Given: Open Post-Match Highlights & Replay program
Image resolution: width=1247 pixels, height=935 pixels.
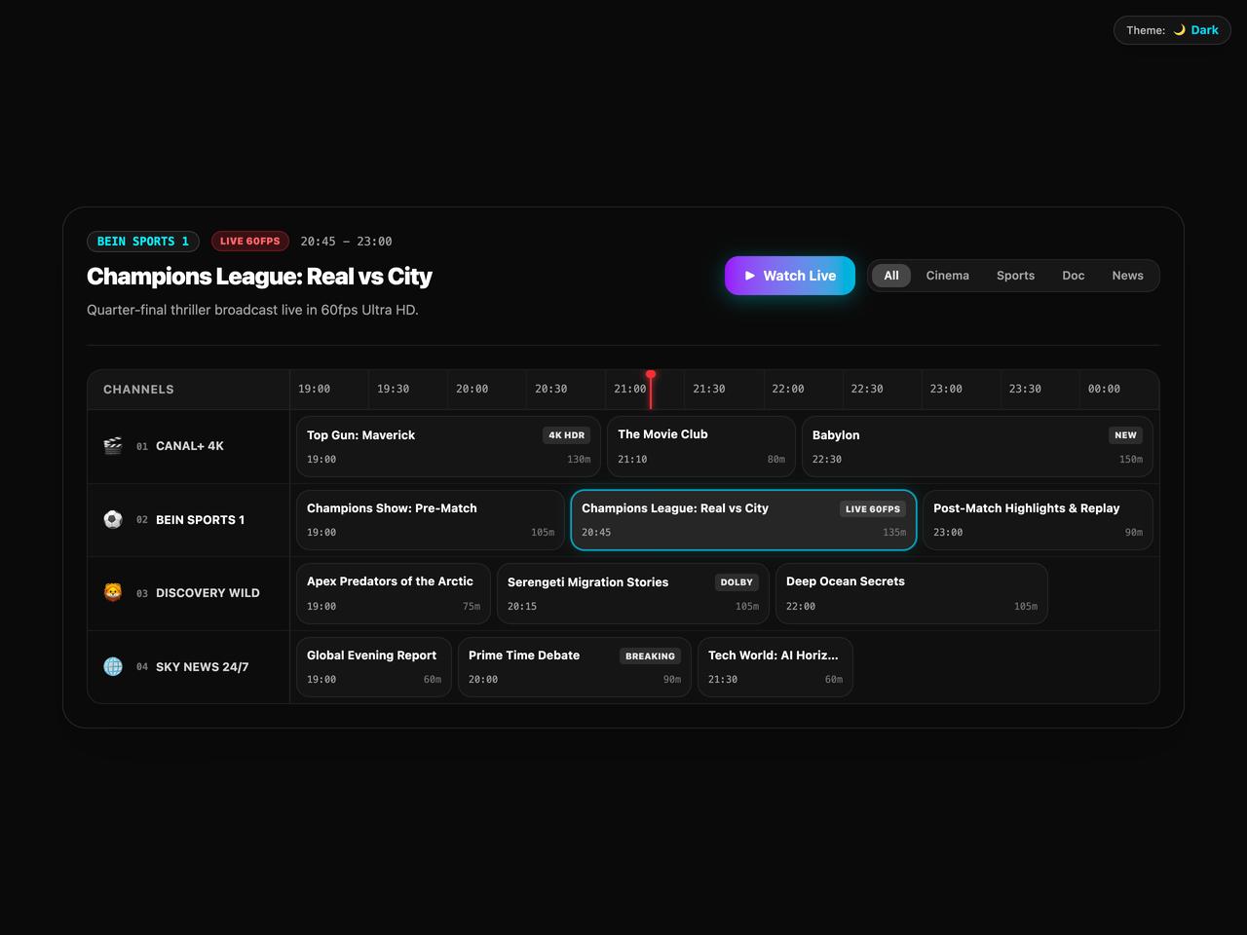Looking at the screenshot, I should pyautogui.click(x=1038, y=520).
